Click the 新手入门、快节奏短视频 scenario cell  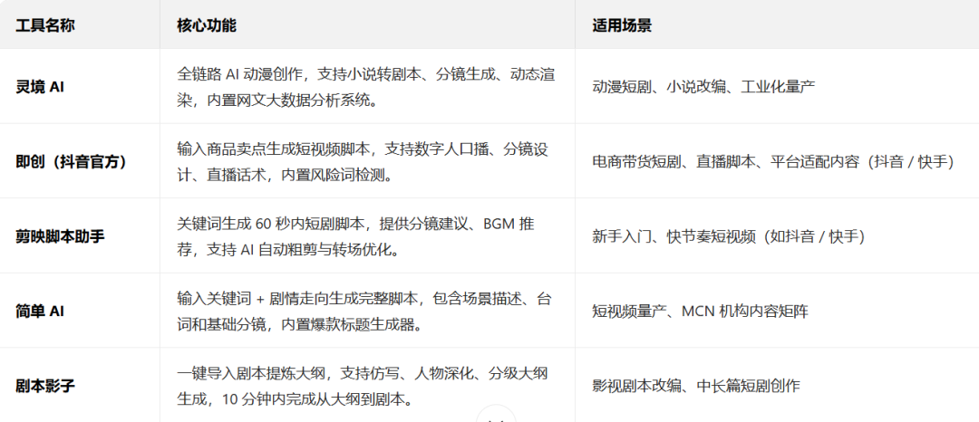(x=777, y=235)
